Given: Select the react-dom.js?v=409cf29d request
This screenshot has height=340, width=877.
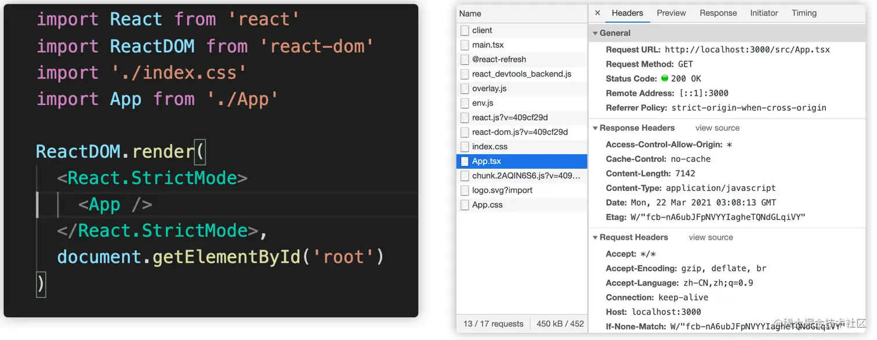Looking at the screenshot, I should click(522, 132).
